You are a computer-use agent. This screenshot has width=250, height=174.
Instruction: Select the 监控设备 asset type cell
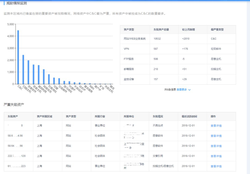coord(129,79)
